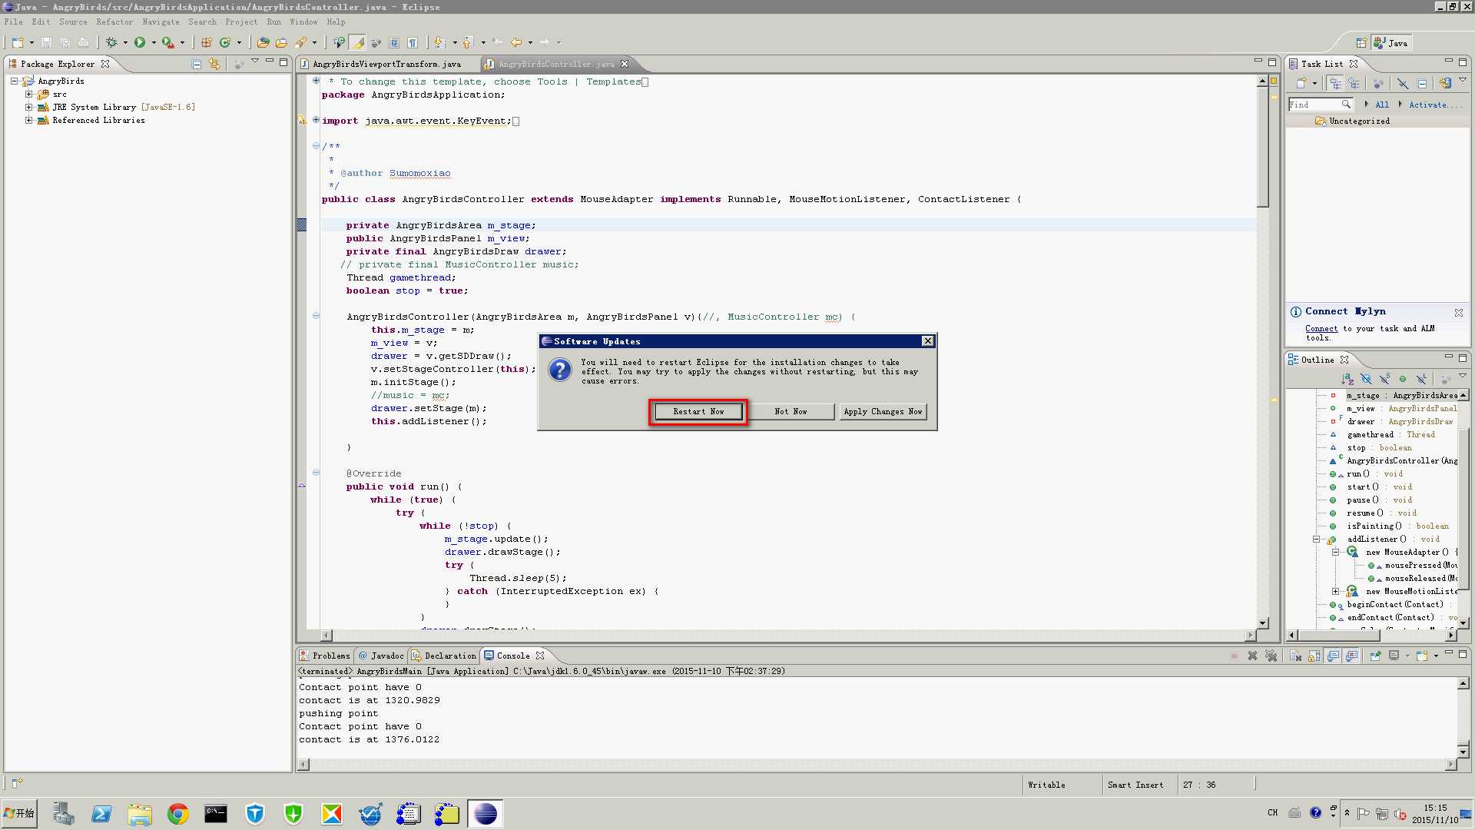
Task: Click Restart Now in Software Updates
Action: click(698, 411)
